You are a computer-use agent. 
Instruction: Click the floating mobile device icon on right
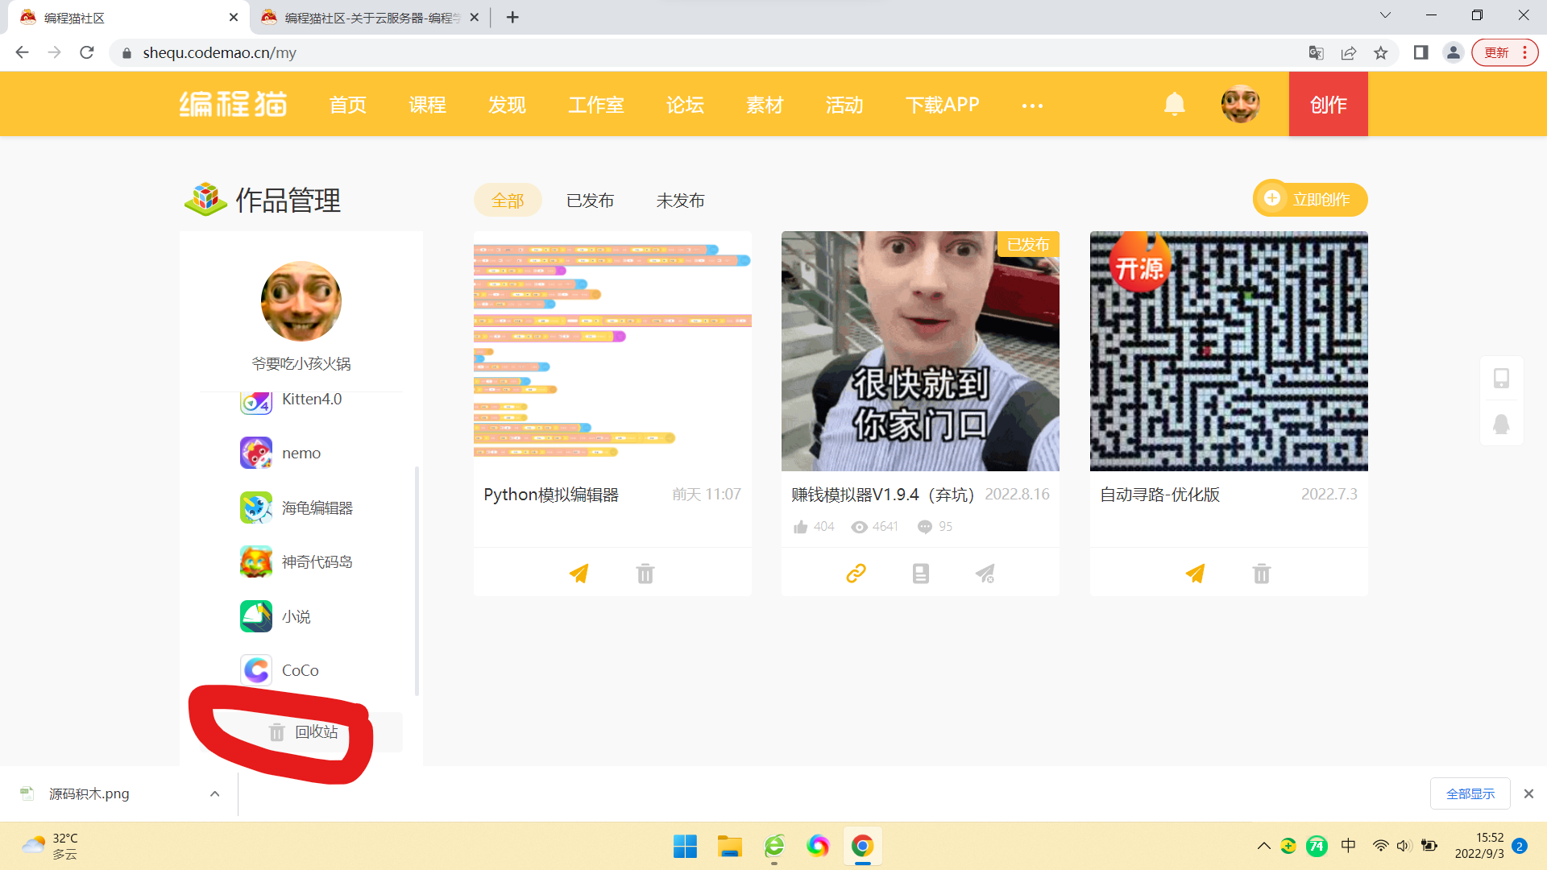(x=1501, y=379)
